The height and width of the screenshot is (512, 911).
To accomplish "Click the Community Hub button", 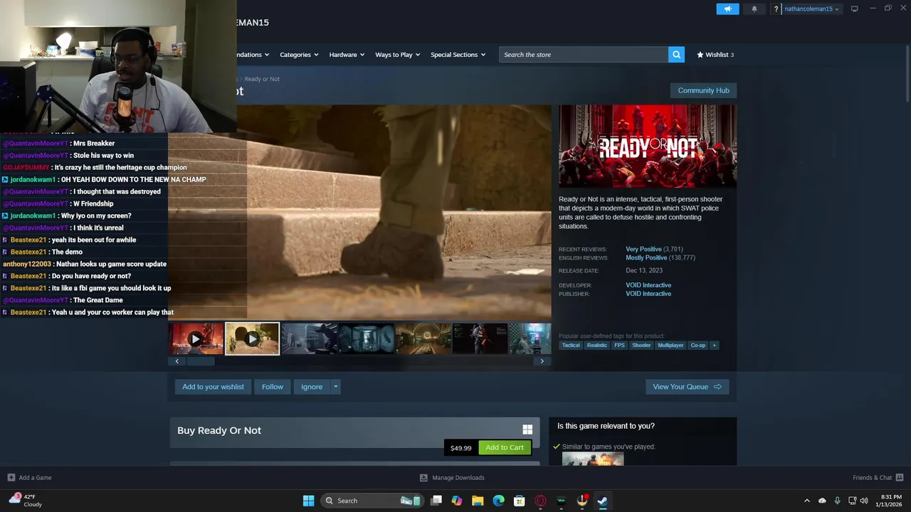I will pos(703,90).
